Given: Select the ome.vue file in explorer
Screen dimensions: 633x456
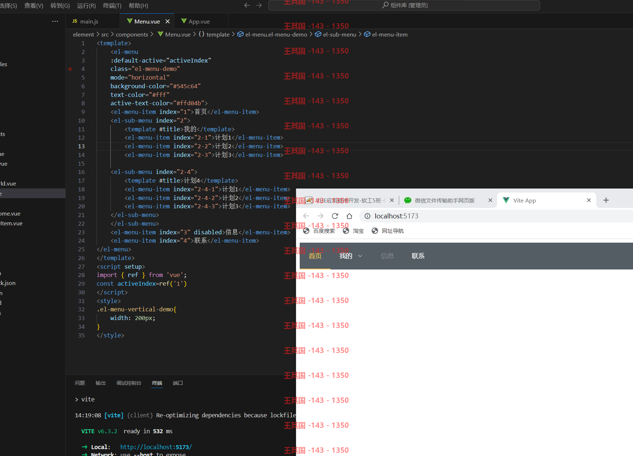Looking at the screenshot, I should (33, 213).
